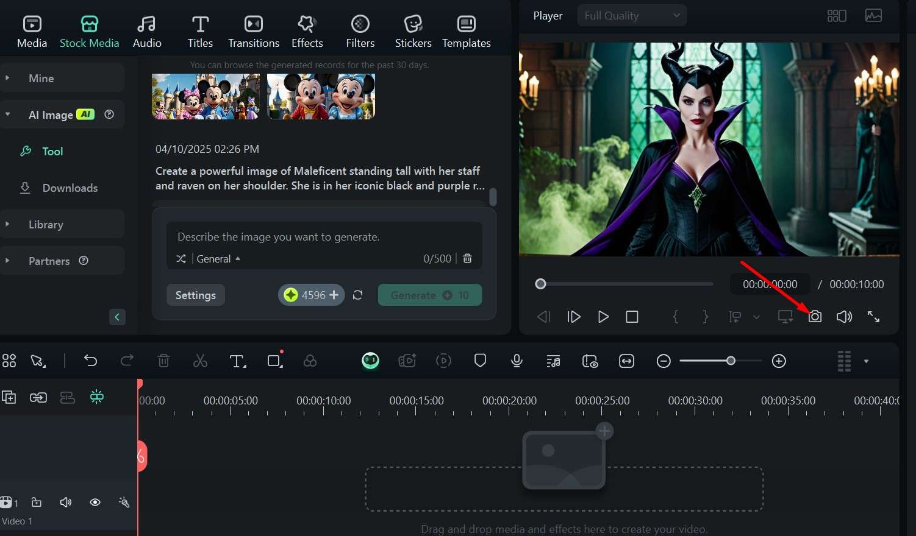Click the image description input field
Viewport: 916px width, 536px height.
pos(324,237)
